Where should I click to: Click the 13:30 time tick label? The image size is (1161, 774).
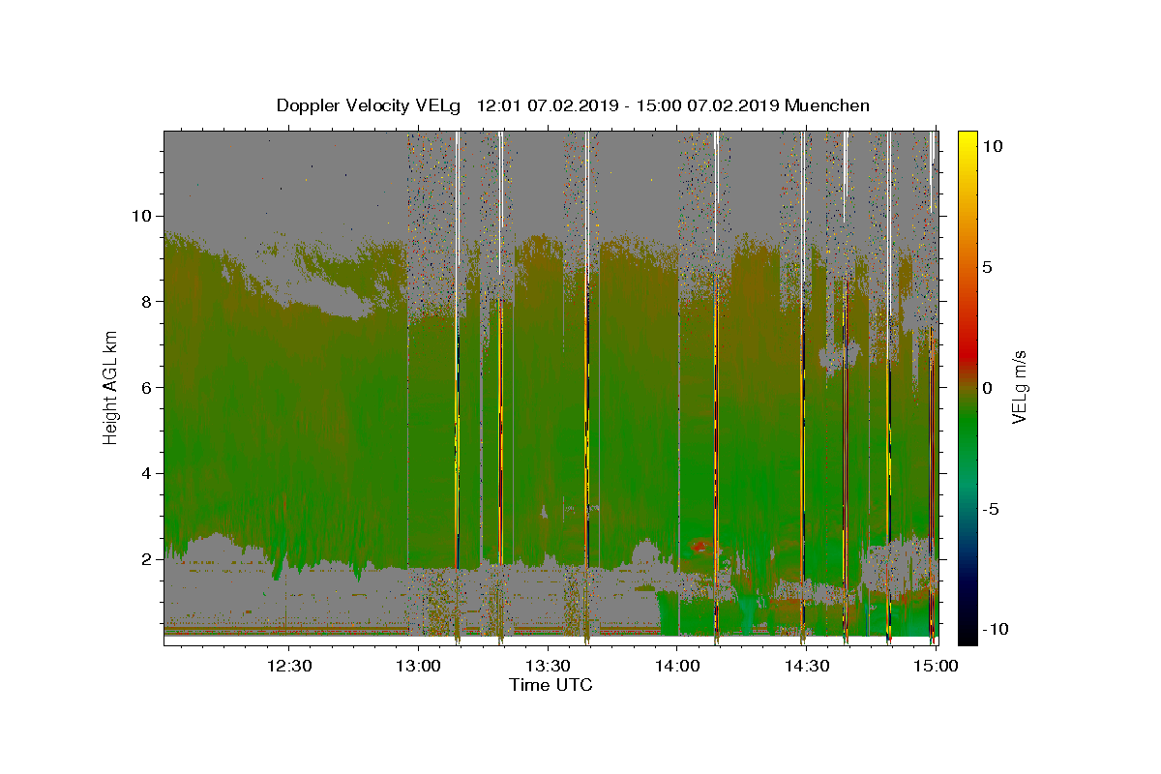point(548,666)
